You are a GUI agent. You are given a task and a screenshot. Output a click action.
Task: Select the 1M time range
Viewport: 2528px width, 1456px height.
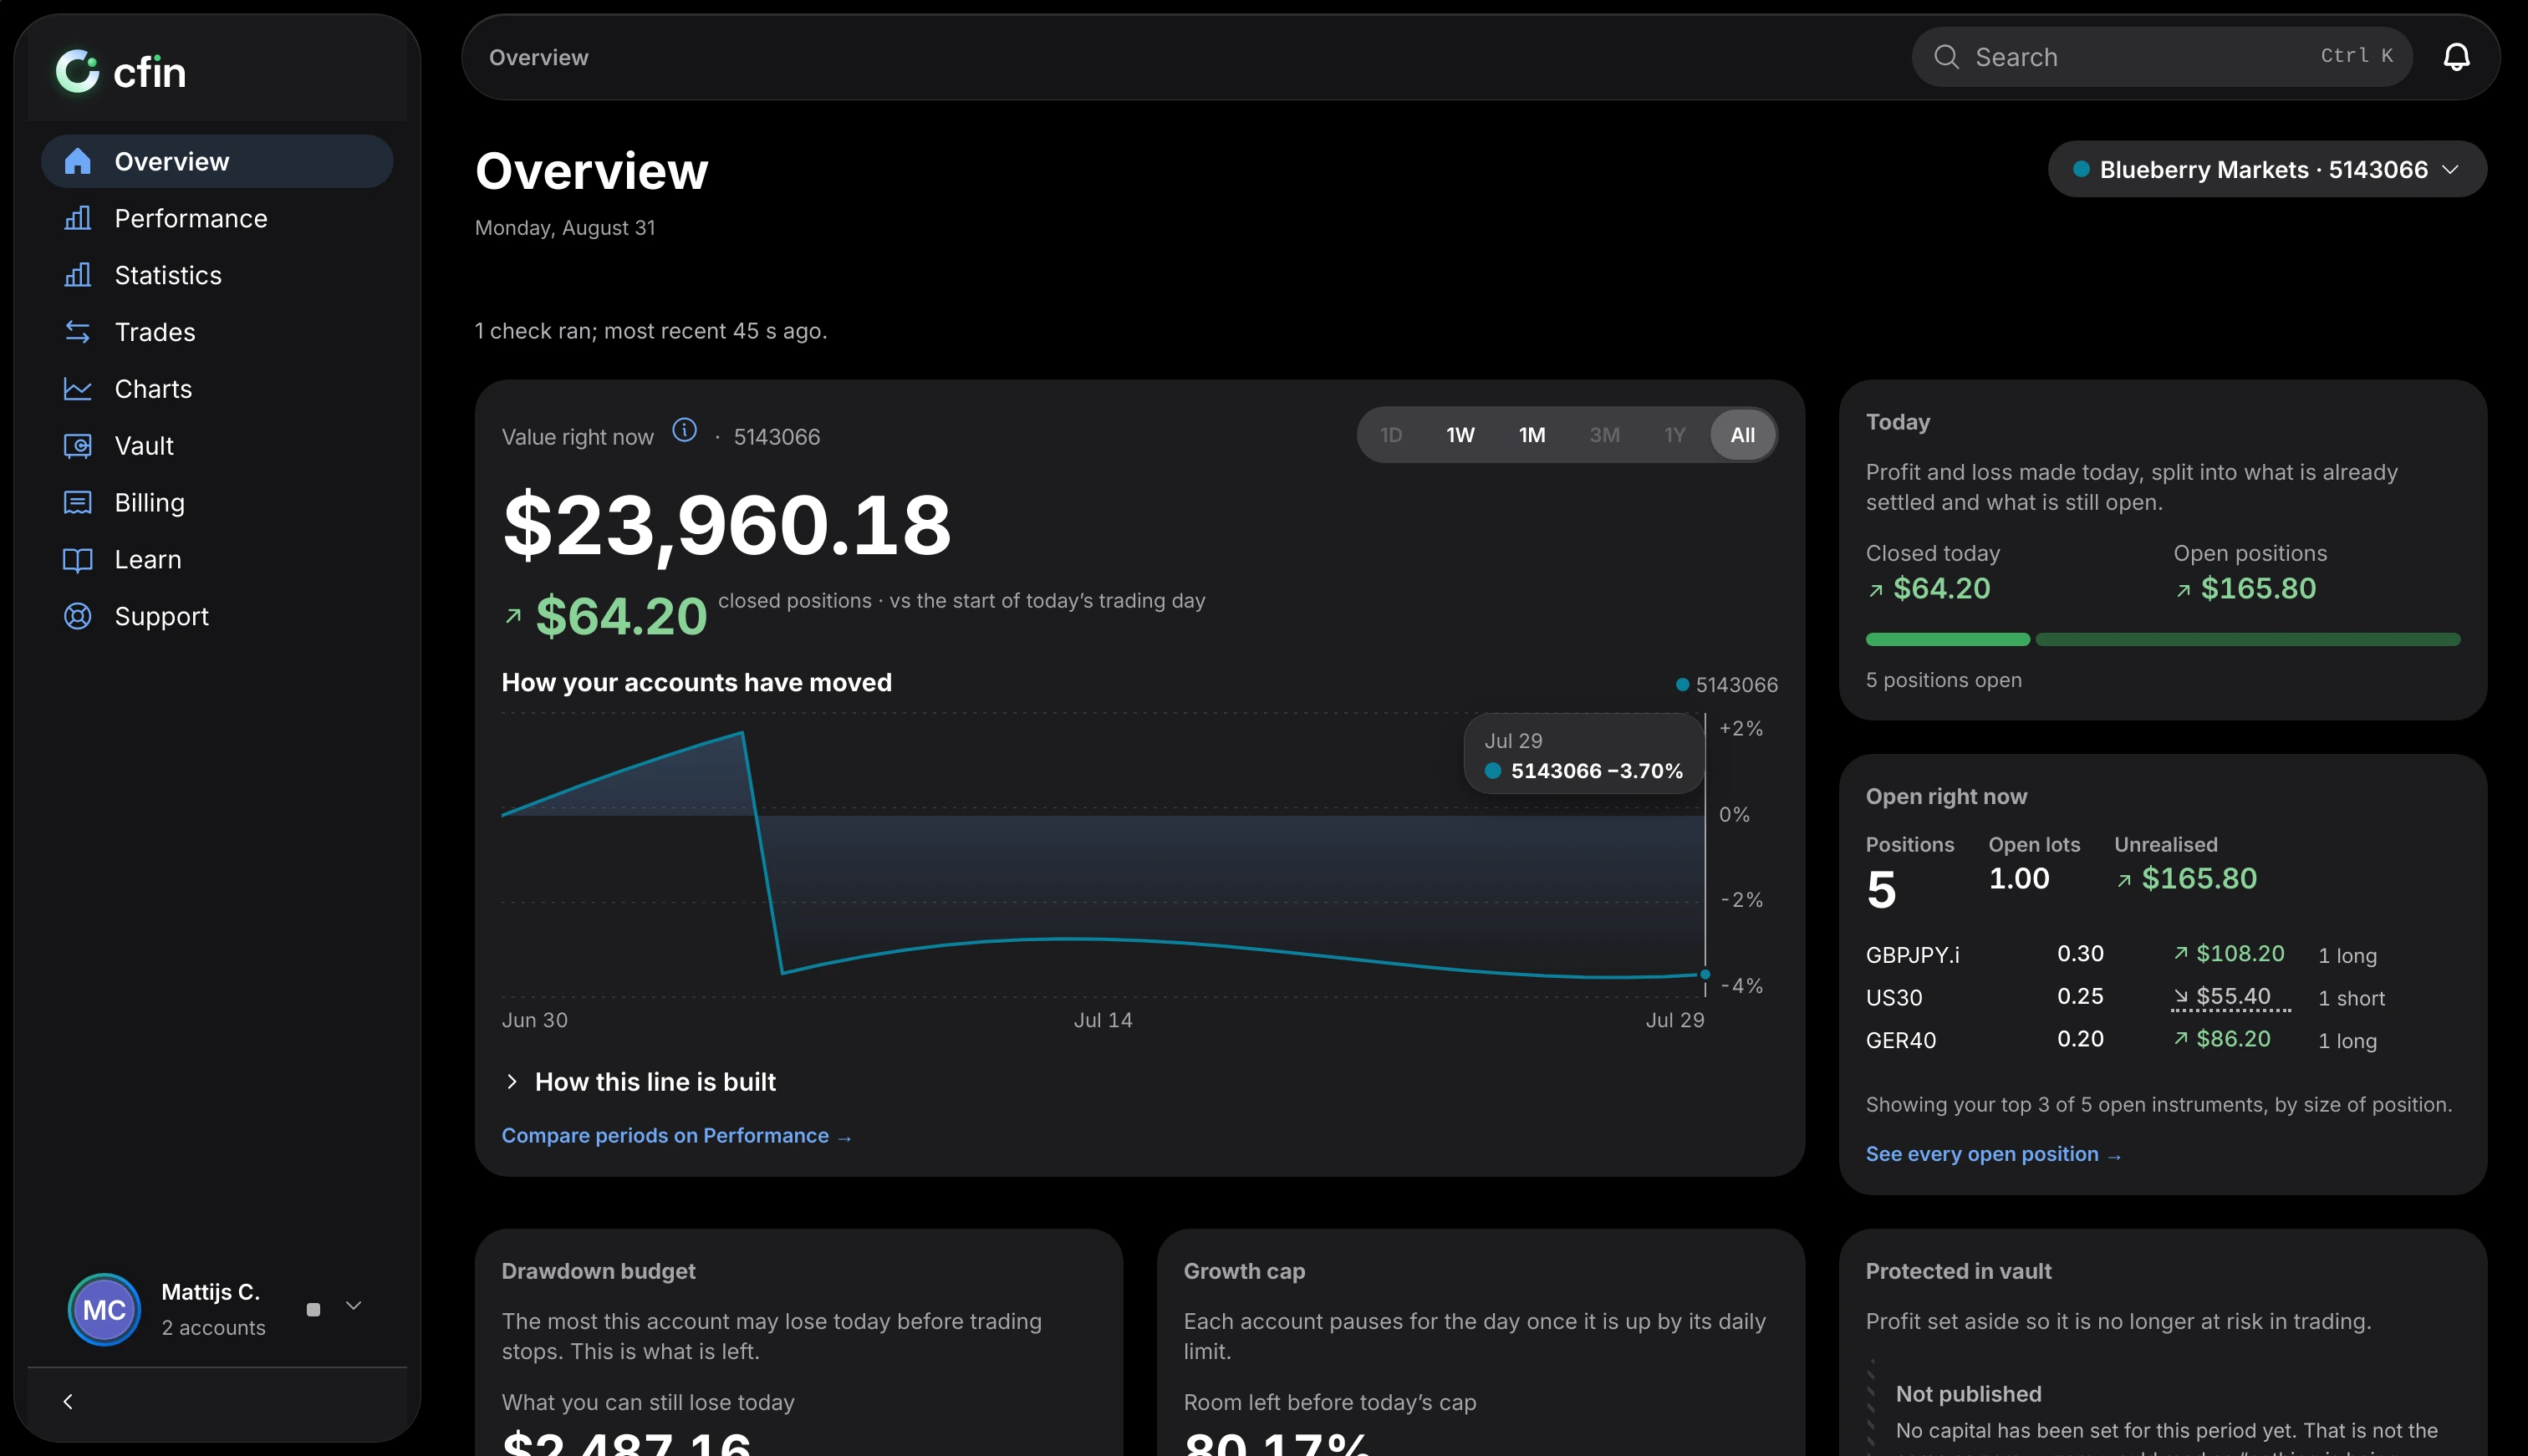pyautogui.click(x=1532, y=435)
